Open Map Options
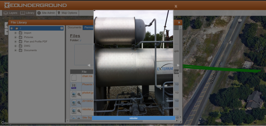Image resolution: width=266 pixels, height=126 pixels. [x=68, y=13]
